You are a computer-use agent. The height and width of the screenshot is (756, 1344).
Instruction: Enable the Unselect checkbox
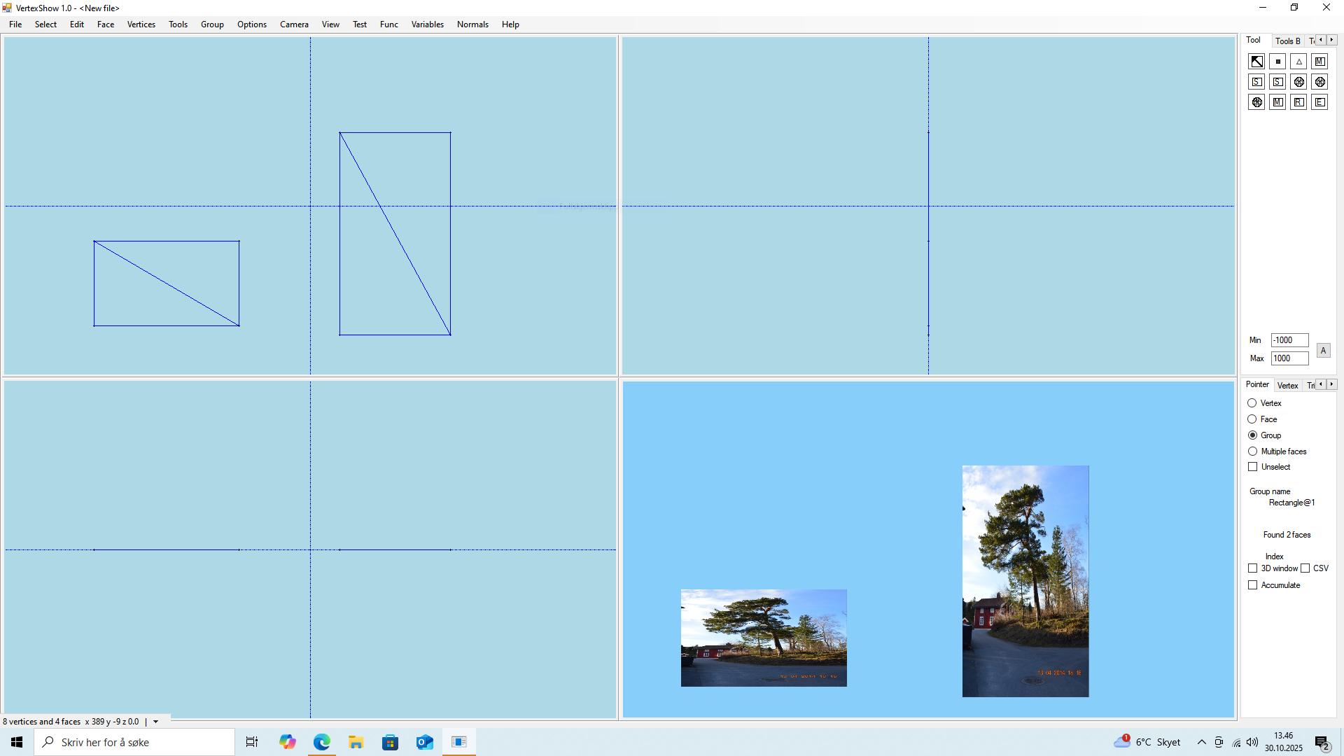1253,467
